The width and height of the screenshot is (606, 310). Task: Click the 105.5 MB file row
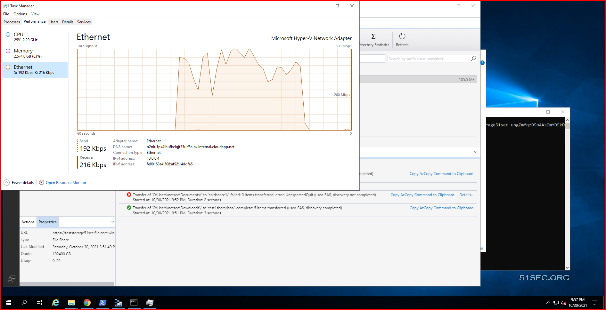point(418,79)
